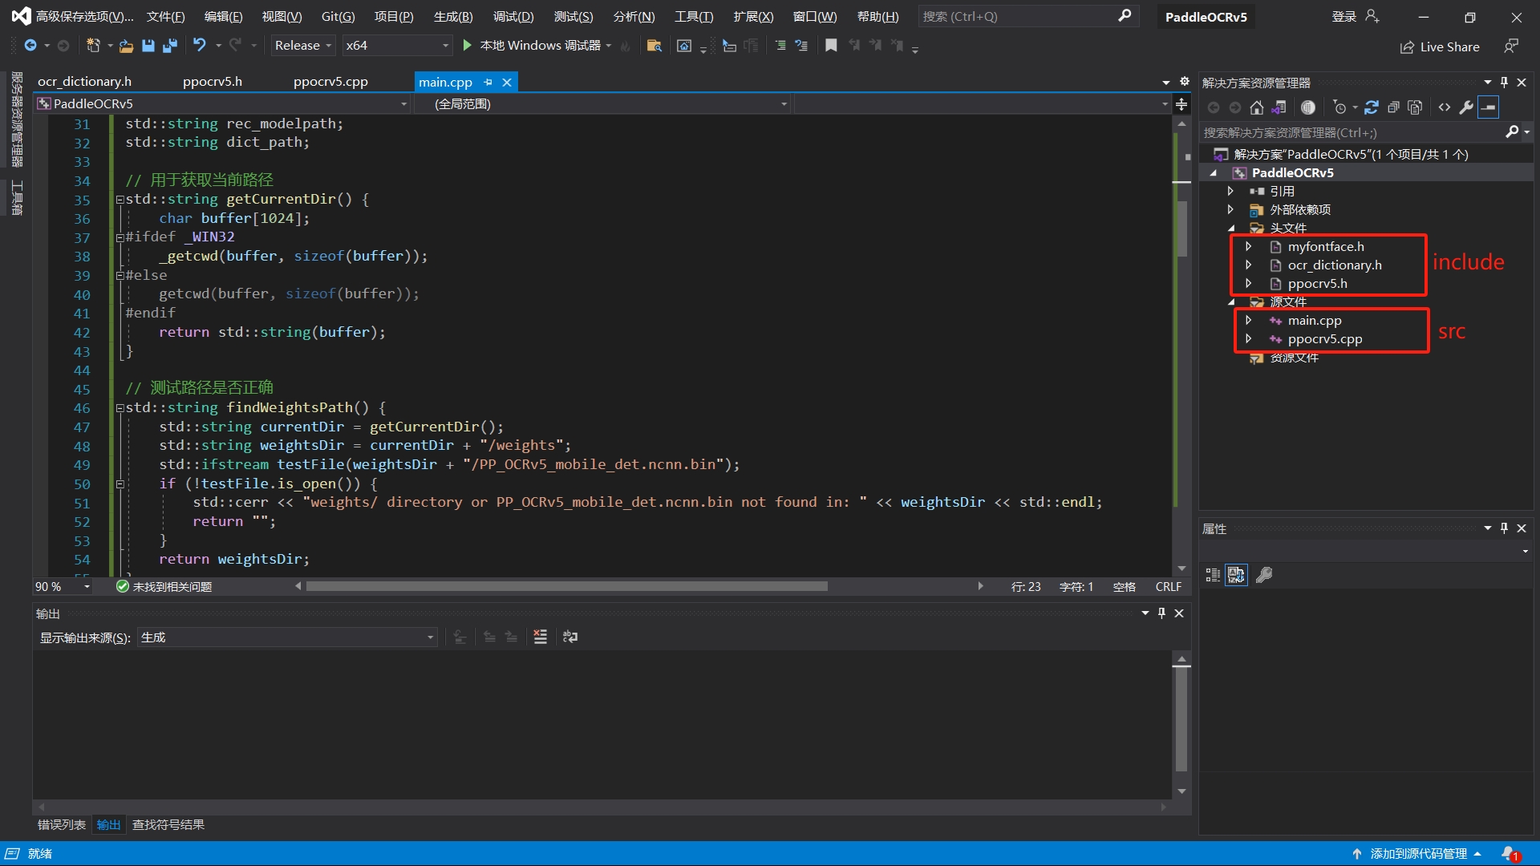
Task: Clear all output with the clear icon
Action: tap(541, 637)
